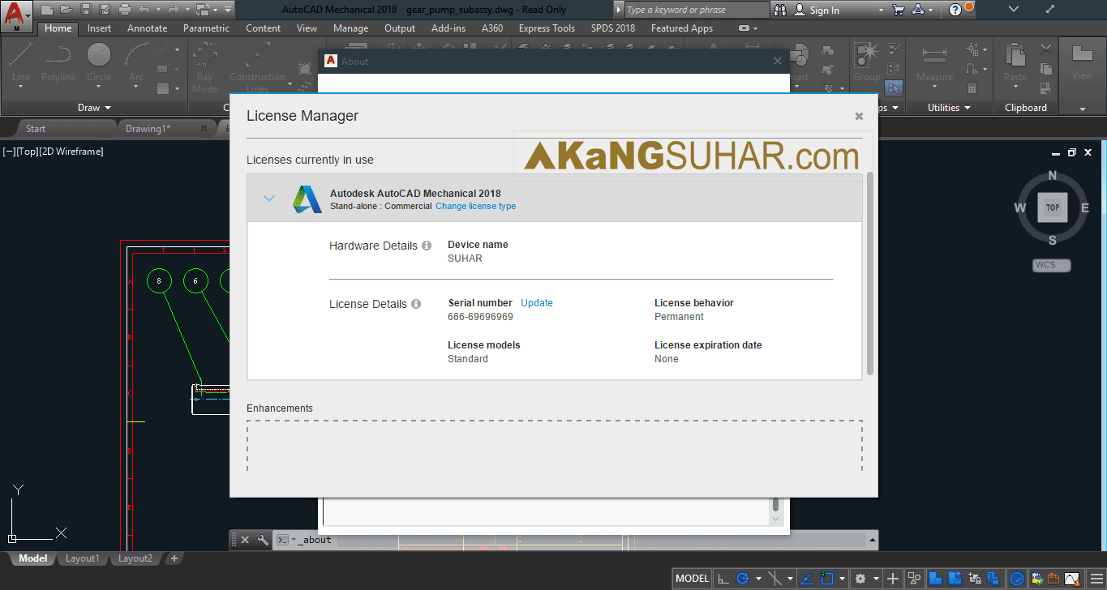1107x590 pixels.
Task: Select the Line tool in Draw panel
Action: point(21,62)
